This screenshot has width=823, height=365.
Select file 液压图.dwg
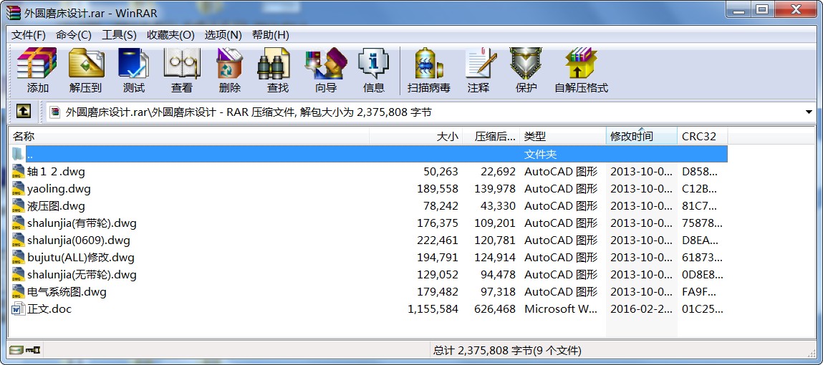(x=56, y=205)
